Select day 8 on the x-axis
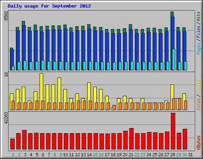This screenshot has height=159, width=203. tap(55, 155)
